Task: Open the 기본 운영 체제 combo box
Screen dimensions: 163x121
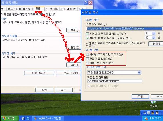Action: coord(124,28)
